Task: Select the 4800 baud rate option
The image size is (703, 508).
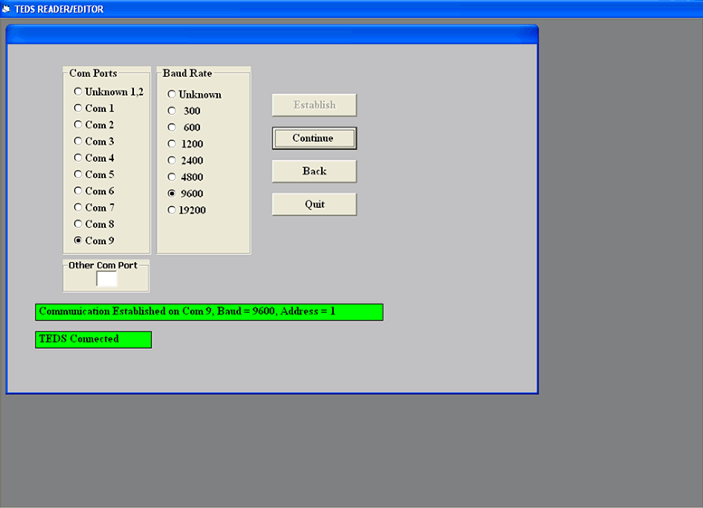Action: point(172,177)
